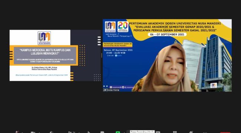Click the '06 - 07 SEPTEMBER 2021' date banner
The image size is (241, 133).
(167, 34)
